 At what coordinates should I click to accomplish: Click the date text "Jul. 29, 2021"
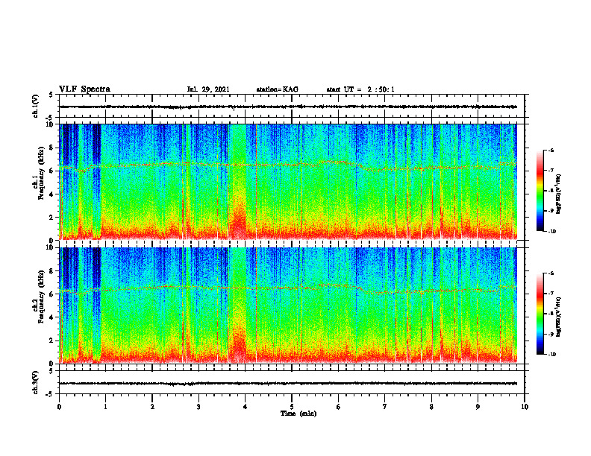click(x=208, y=89)
